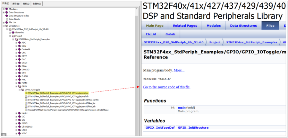The image size is (288, 138).
Task: Select the Lib_DEBUG tree item
Action: tap(27, 127)
